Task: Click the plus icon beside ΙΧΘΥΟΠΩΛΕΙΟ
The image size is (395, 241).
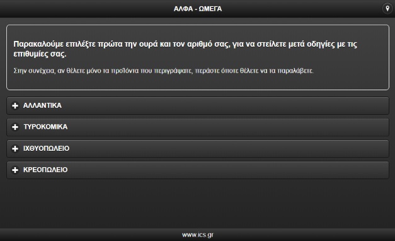Action: 15,148
